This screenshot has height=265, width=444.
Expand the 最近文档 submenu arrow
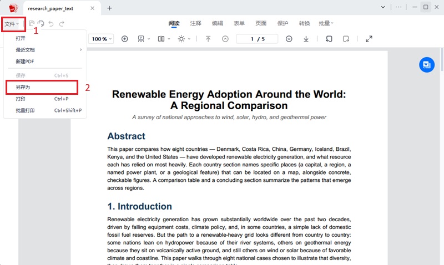point(80,50)
